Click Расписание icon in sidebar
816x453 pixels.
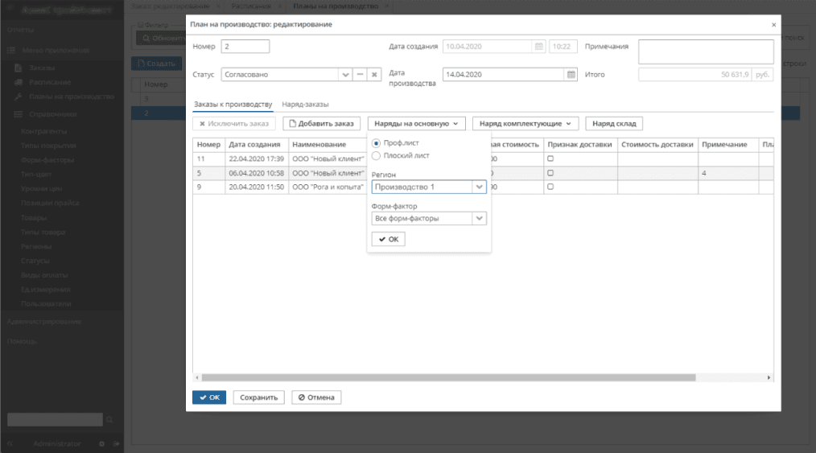19,82
